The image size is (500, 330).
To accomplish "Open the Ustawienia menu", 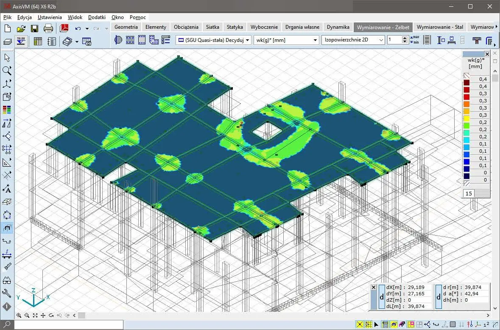I will coord(50,17).
